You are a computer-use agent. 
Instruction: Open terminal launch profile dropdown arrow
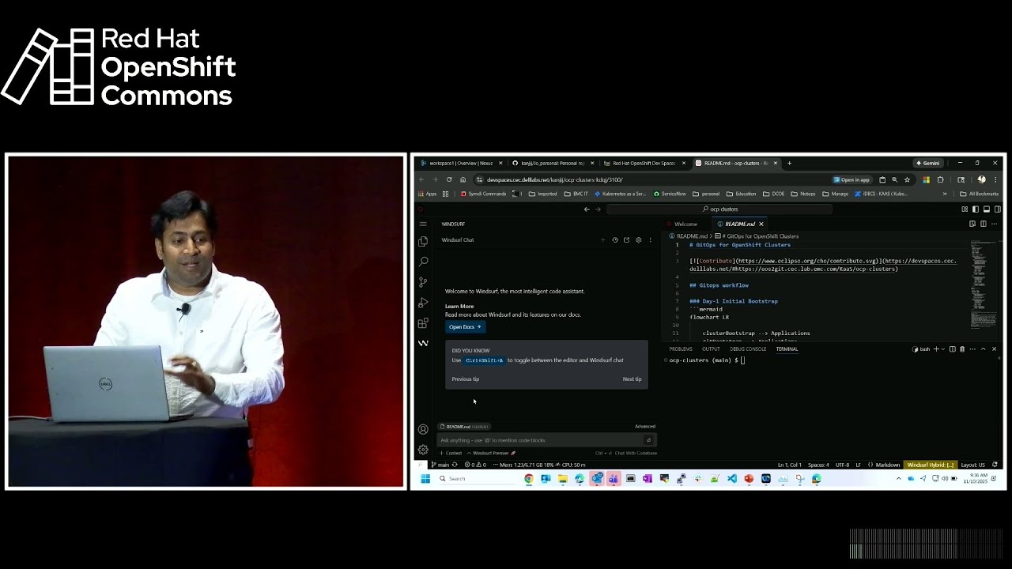pyautogui.click(x=943, y=349)
